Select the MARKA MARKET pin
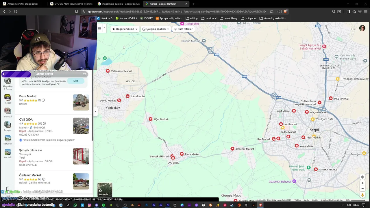The height and width of the screenshot is (208, 370). click(316, 169)
